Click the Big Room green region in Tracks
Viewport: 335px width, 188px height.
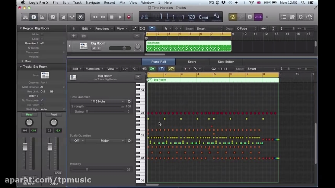coord(189,46)
